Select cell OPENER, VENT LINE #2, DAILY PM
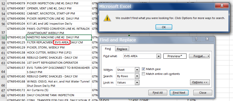 [59, 8]
